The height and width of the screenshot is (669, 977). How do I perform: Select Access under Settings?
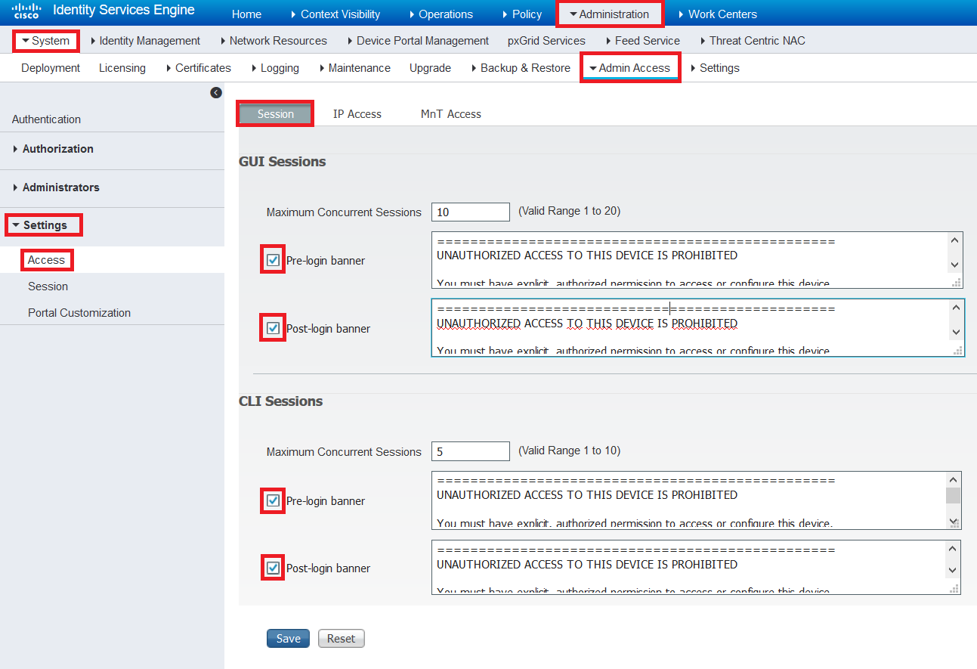(x=47, y=260)
